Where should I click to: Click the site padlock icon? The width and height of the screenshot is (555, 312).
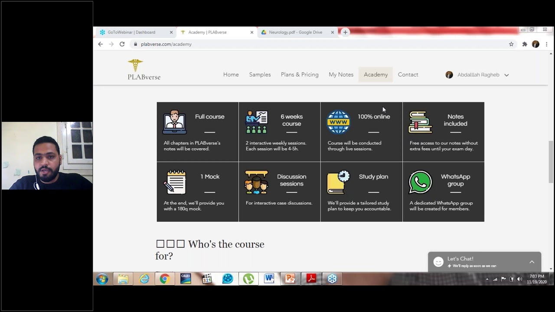point(136,44)
